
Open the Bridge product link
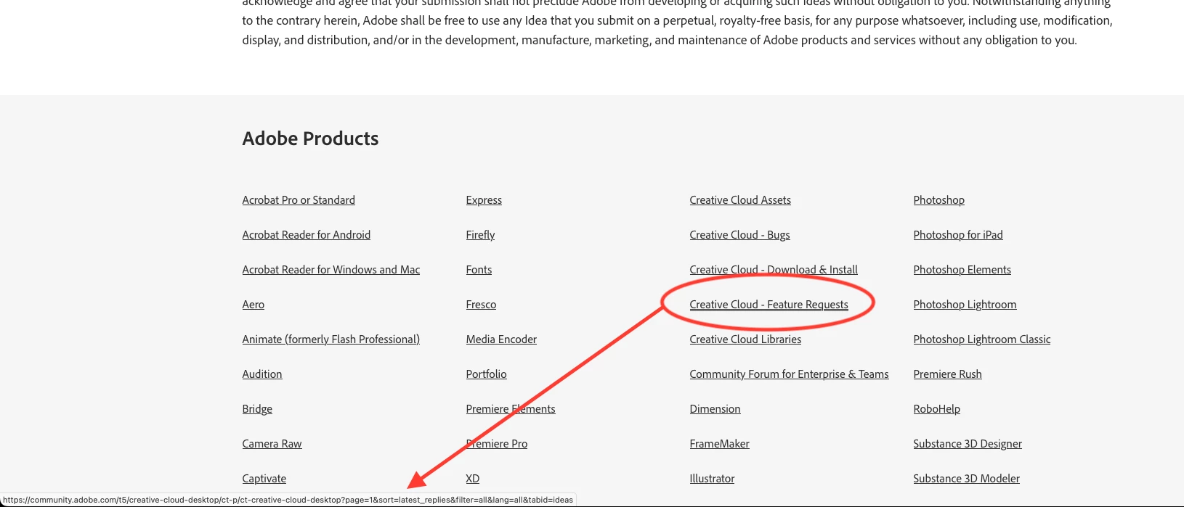point(257,409)
